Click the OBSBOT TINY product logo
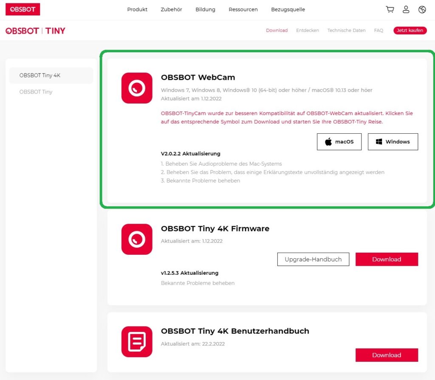Viewport: 435px width, 380px height. (x=35, y=31)
